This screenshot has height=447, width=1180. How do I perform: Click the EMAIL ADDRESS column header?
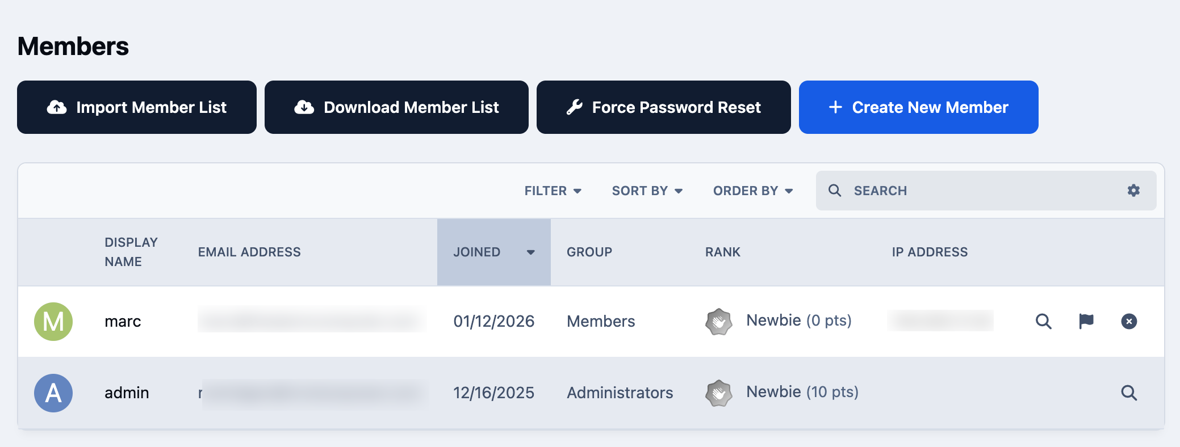[x=249, y=252]
